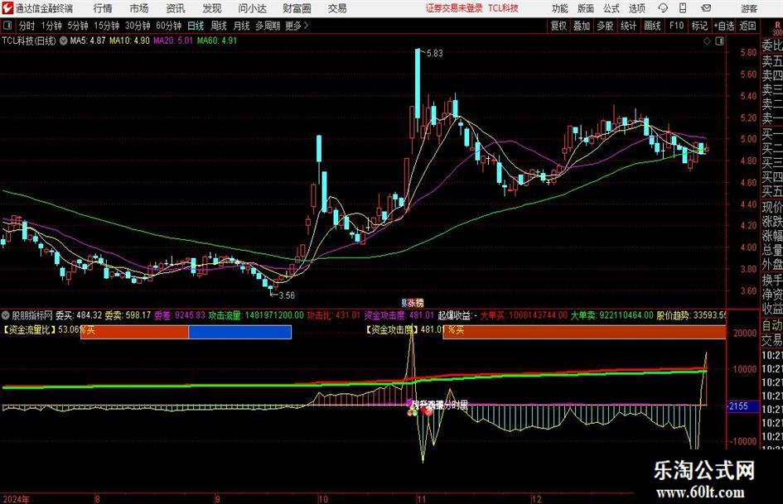Screen dimensions: 783x504
Task: Click the 涨榜 badge below the chart
Action: point(413,303)
